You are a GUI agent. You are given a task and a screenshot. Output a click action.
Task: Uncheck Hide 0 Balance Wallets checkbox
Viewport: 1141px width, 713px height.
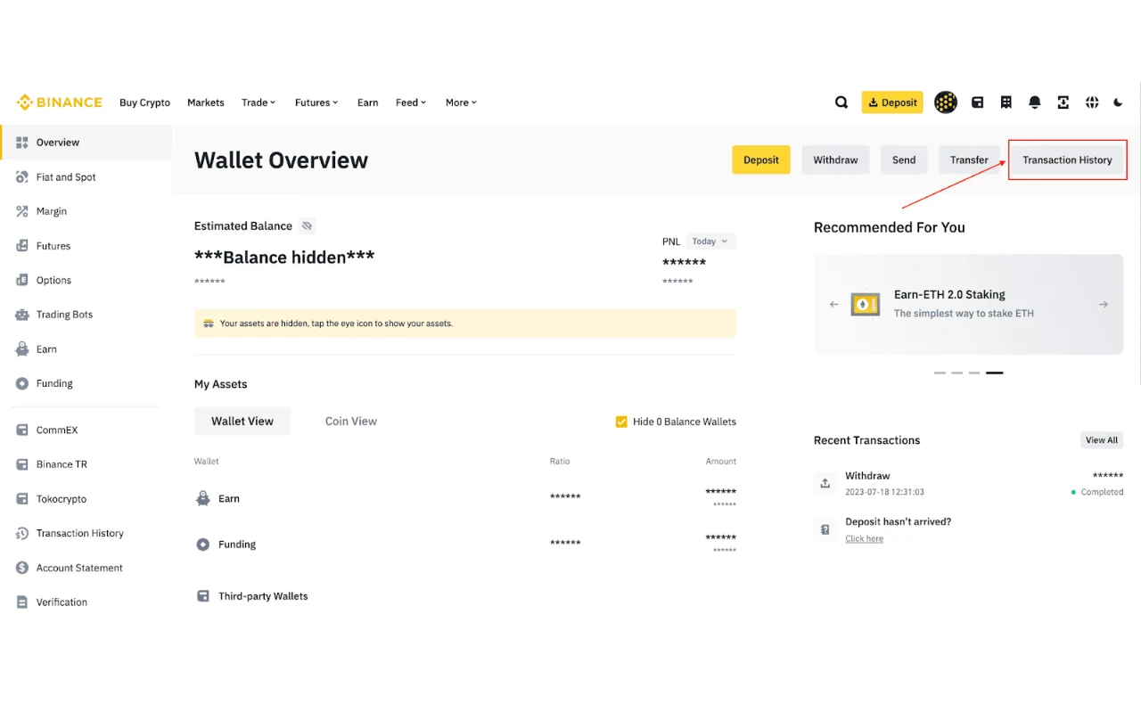pyautogui.click(x=621, y=422)
